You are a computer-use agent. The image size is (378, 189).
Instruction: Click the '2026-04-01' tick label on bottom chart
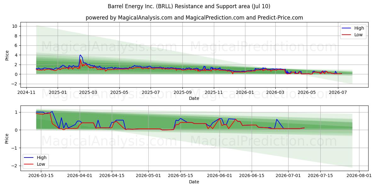click(x=80, y=176)
